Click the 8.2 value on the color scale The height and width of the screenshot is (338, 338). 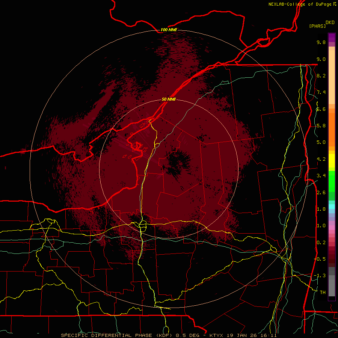point(321,75)
